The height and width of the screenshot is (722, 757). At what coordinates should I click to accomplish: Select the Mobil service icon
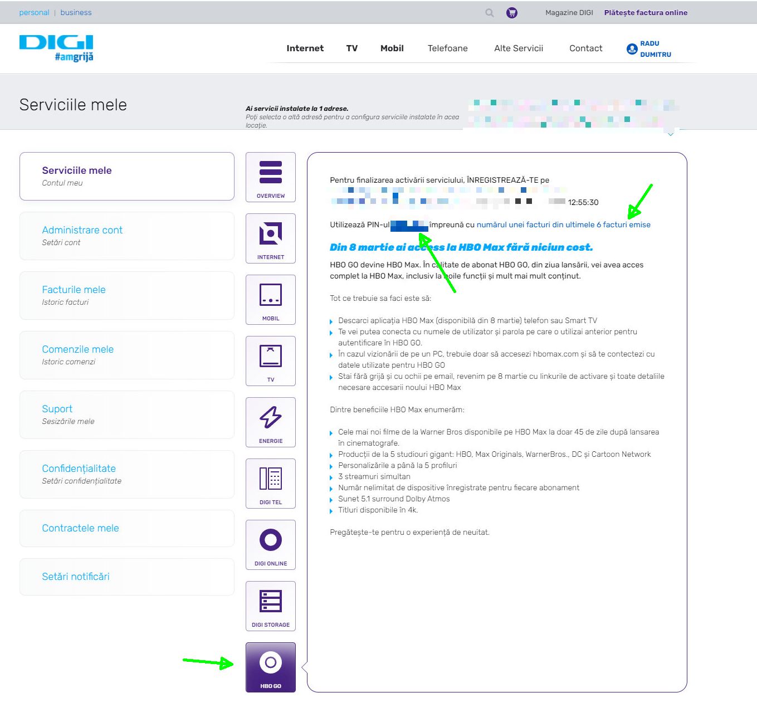(271, 300)
